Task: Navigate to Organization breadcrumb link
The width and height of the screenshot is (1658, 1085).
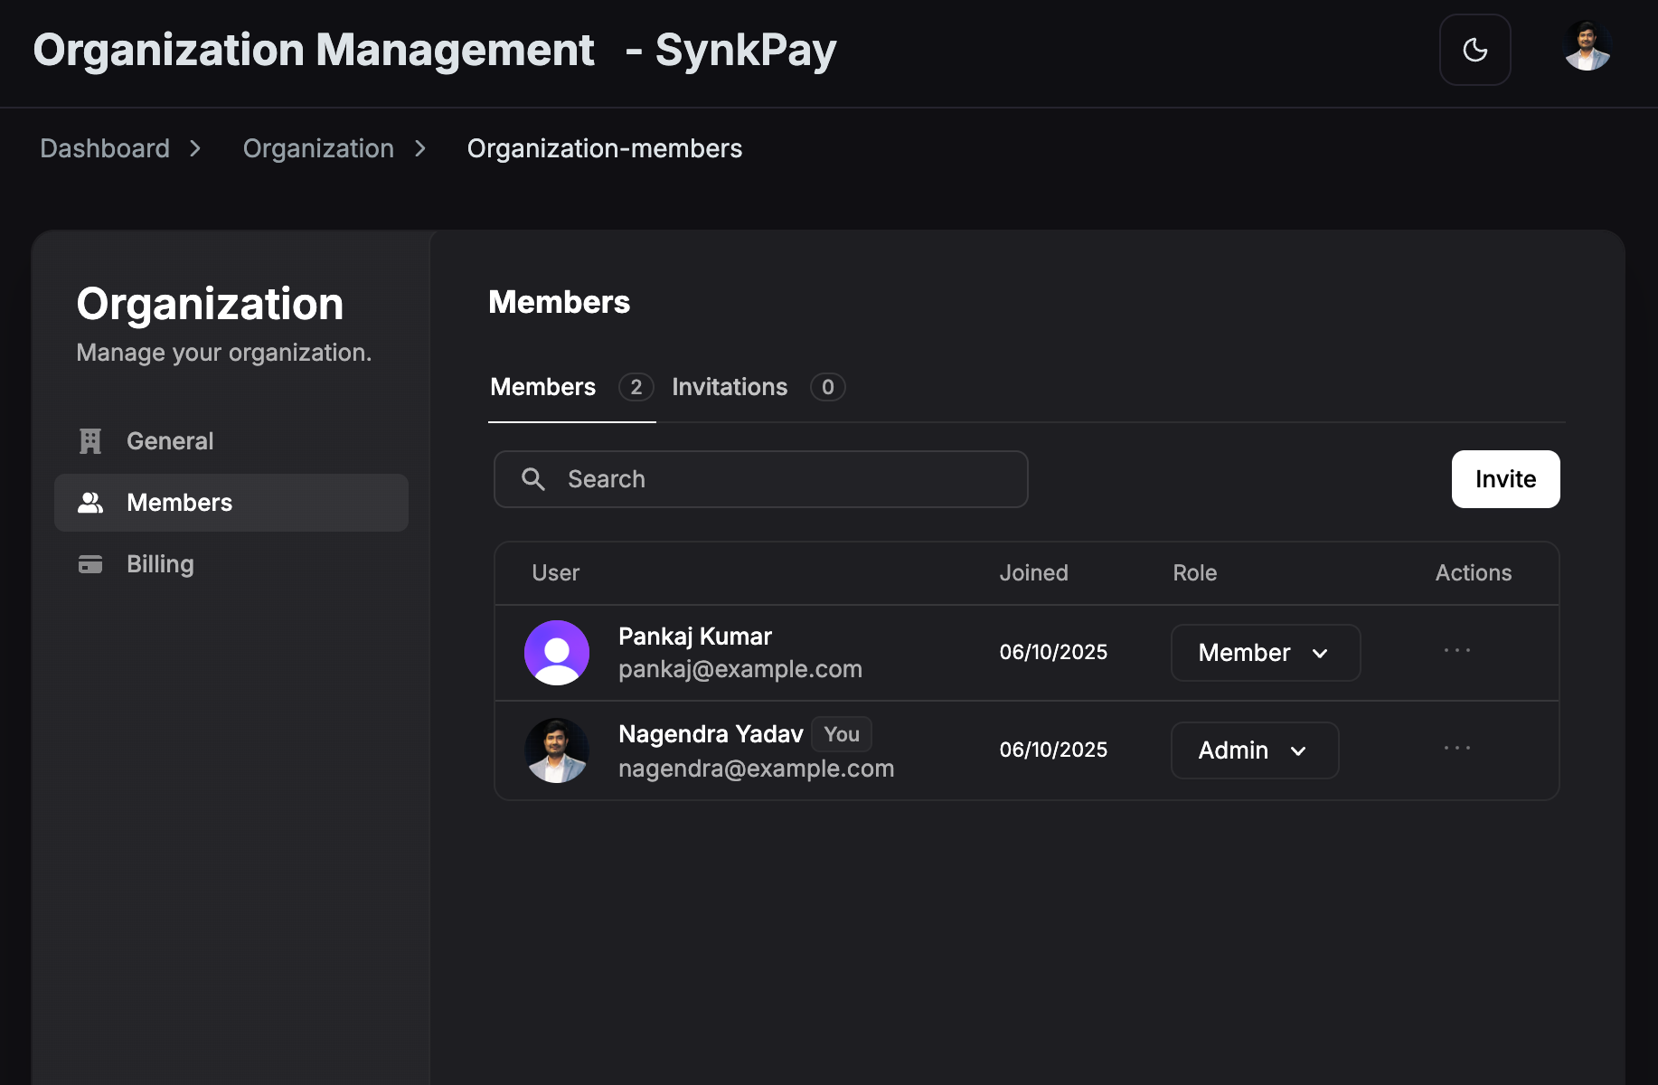Action: click(x=318, y=148)
